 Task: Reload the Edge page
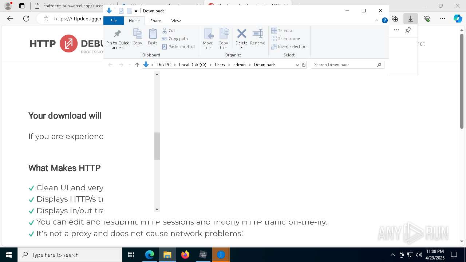tap(26, 19)
